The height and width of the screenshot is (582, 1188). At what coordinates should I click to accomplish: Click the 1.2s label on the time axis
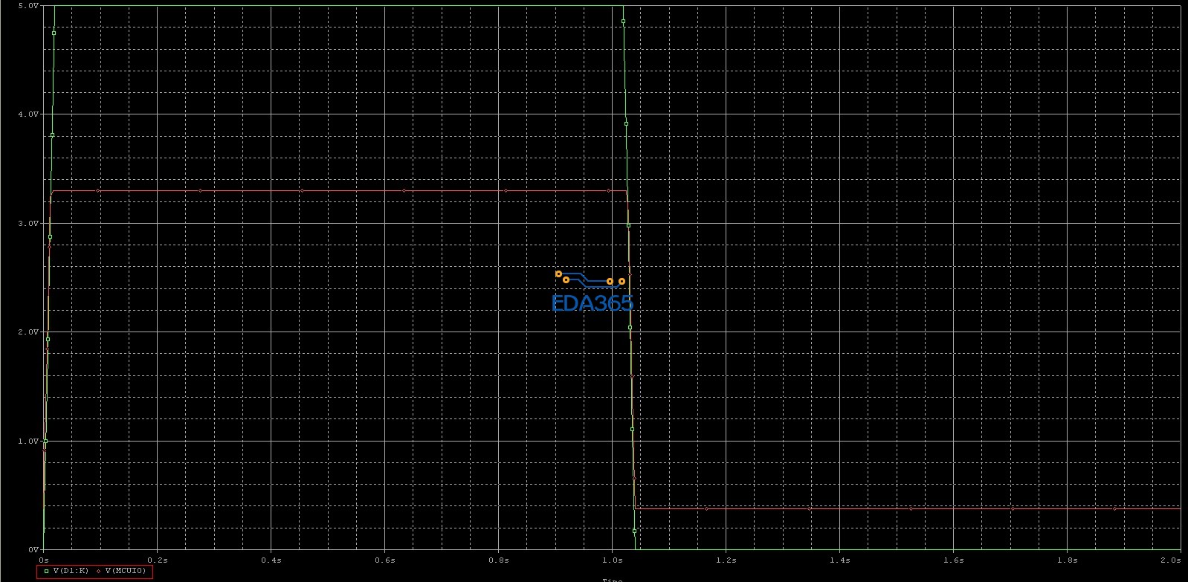point(726,560)
